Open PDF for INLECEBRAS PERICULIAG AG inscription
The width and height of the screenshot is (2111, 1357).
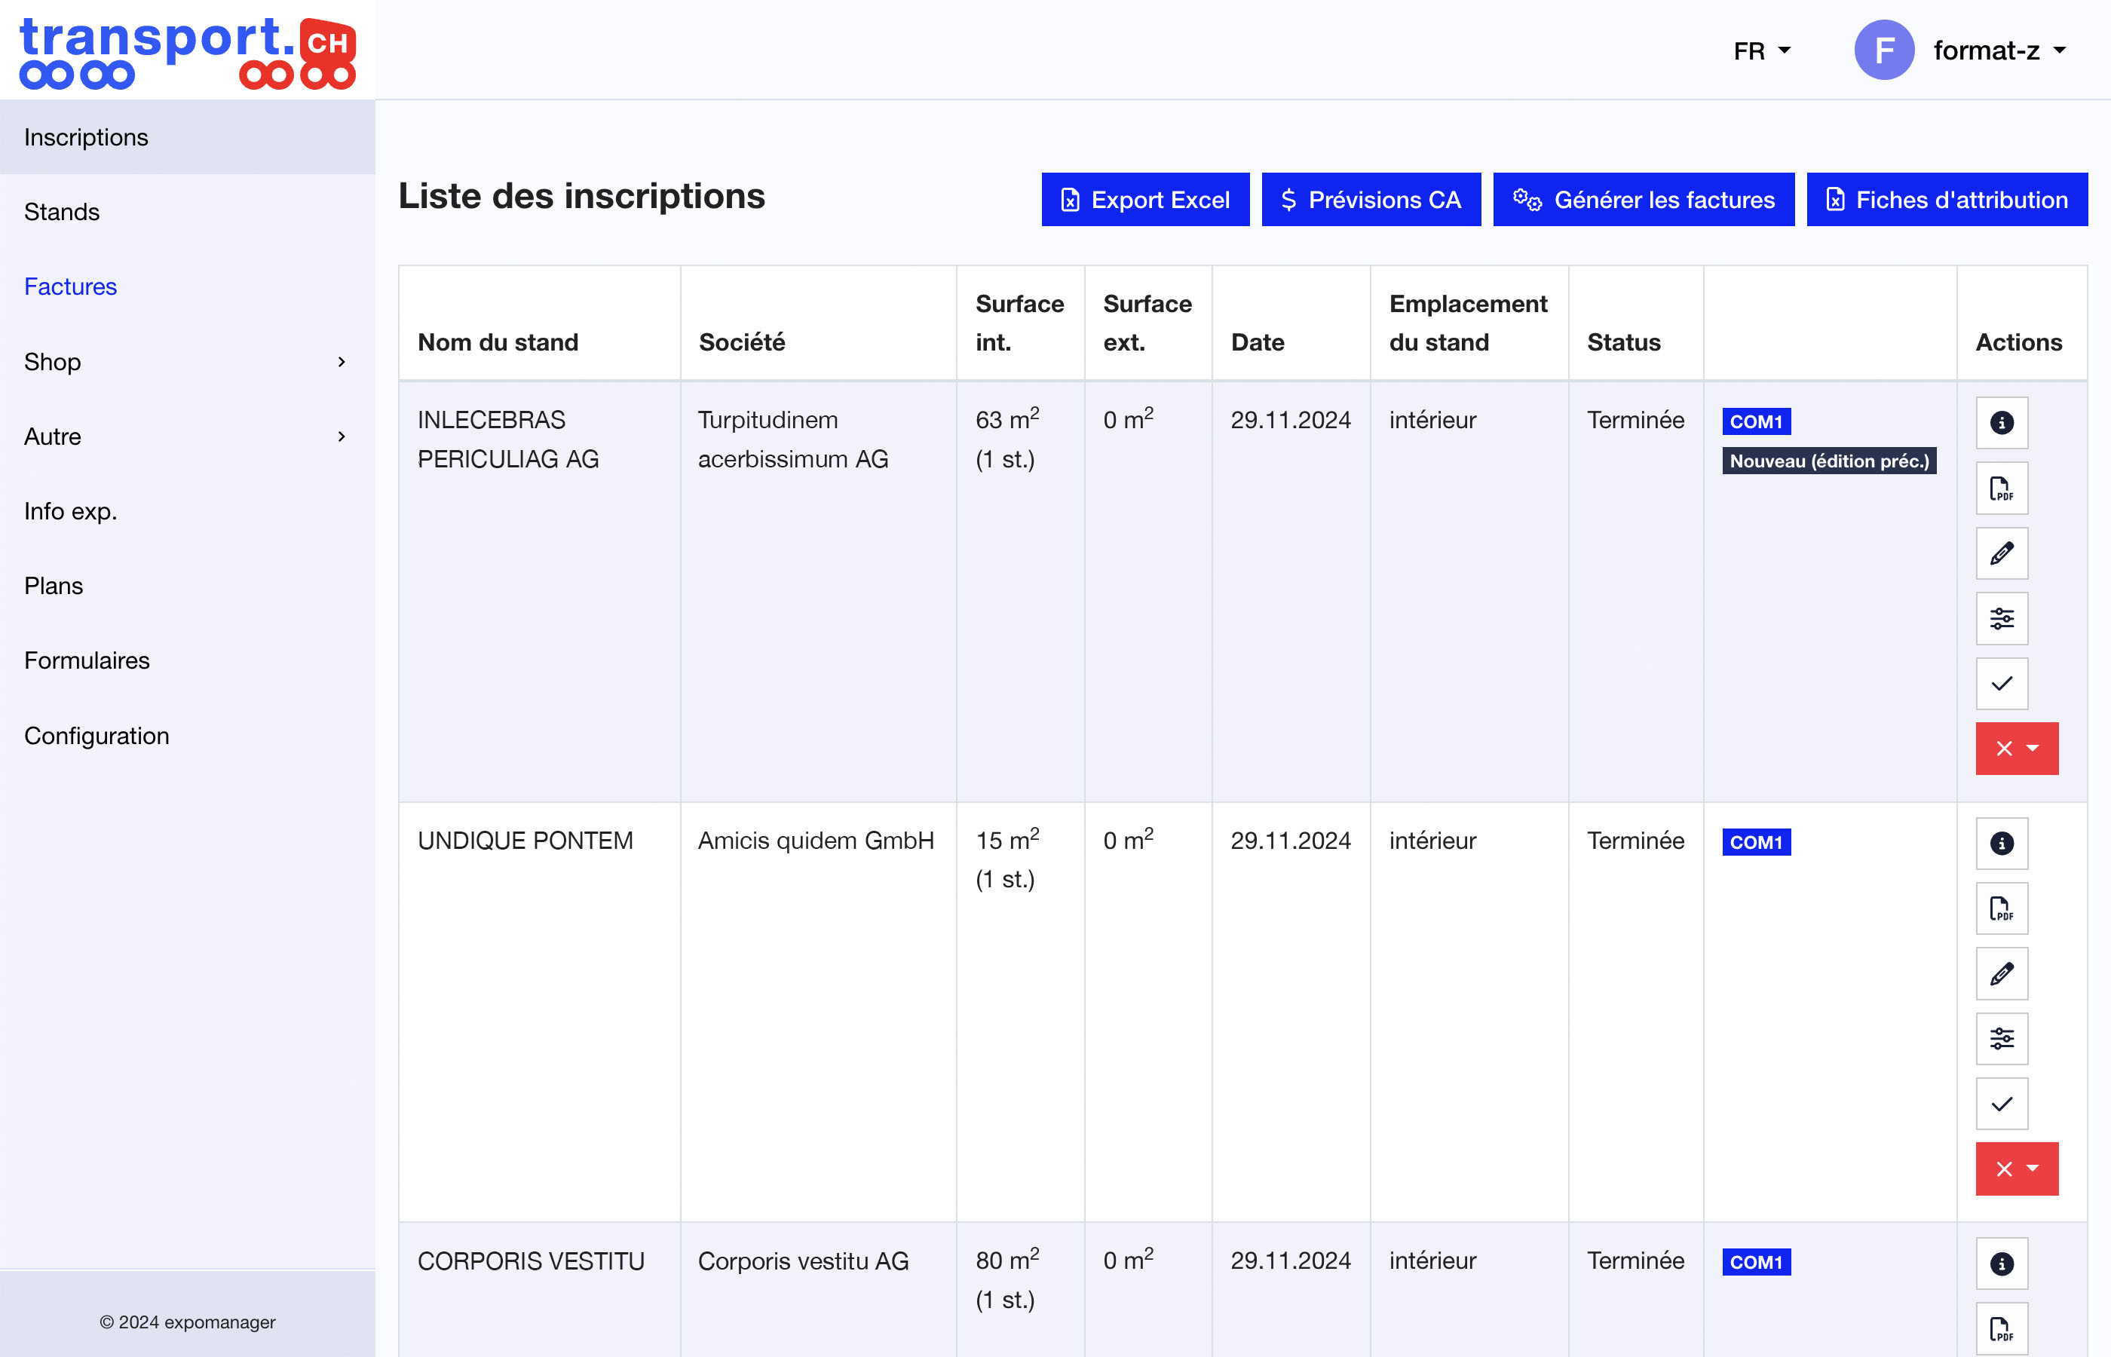(x=2001, y=489)
